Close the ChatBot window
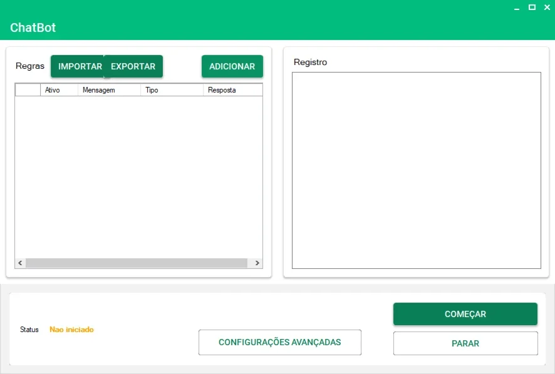The height and width of the screenshot is (374, 555). [x=547, y=8]
